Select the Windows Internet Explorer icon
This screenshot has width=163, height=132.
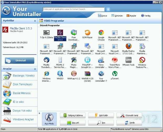(46, 74)
